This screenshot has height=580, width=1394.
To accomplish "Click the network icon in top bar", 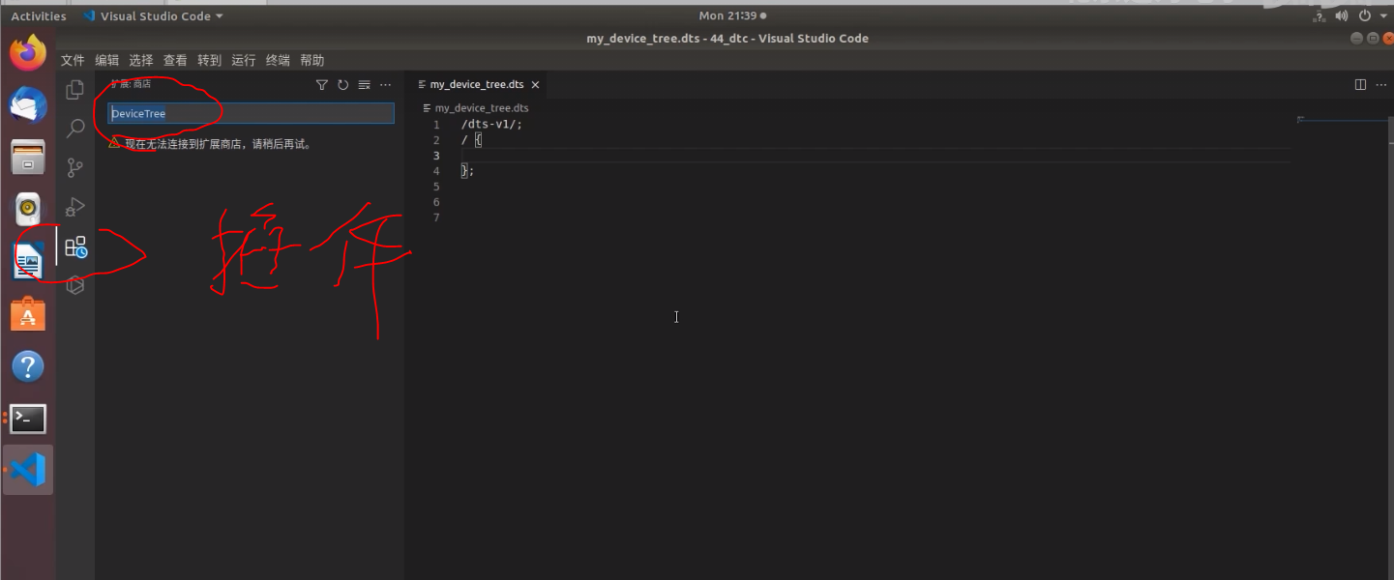I will (x=1320, y=16).
